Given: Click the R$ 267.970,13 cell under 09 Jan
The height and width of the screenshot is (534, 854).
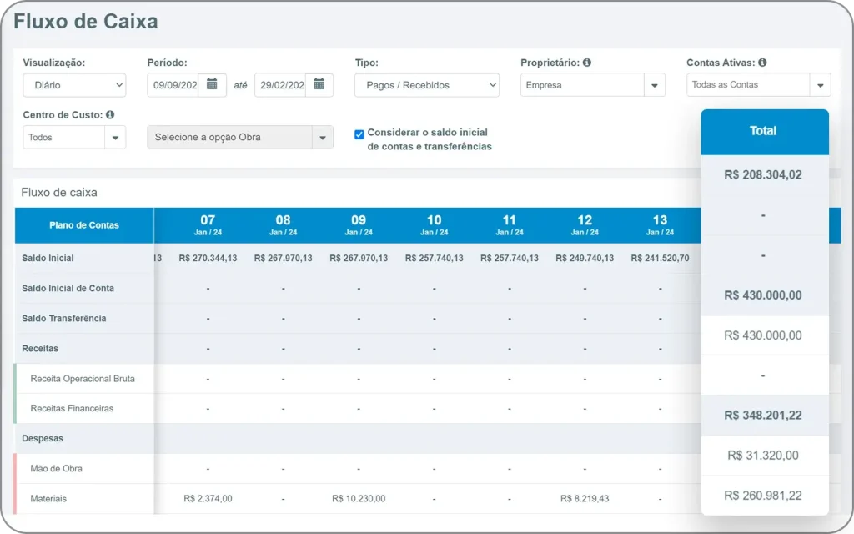Looking at the screenshot, I should click(359, 259).
